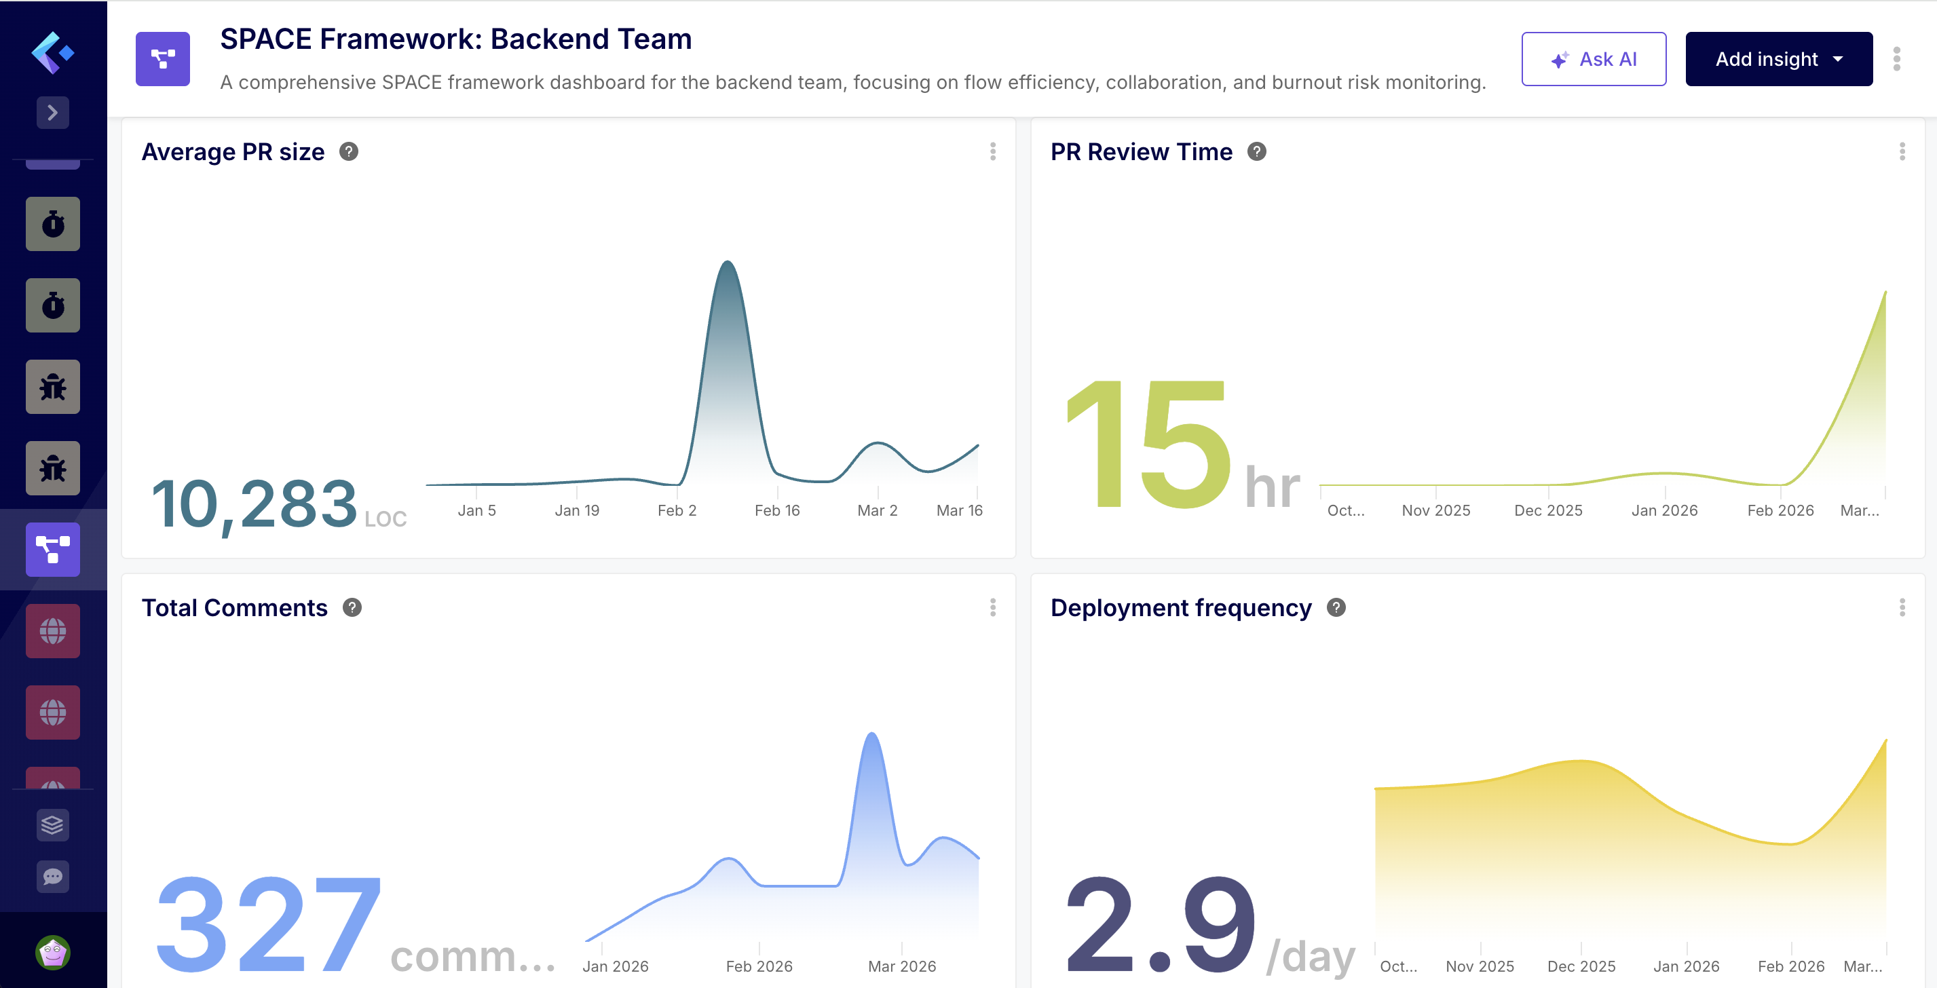Click the stacked layers icon in the sidebar

[53, 825]
